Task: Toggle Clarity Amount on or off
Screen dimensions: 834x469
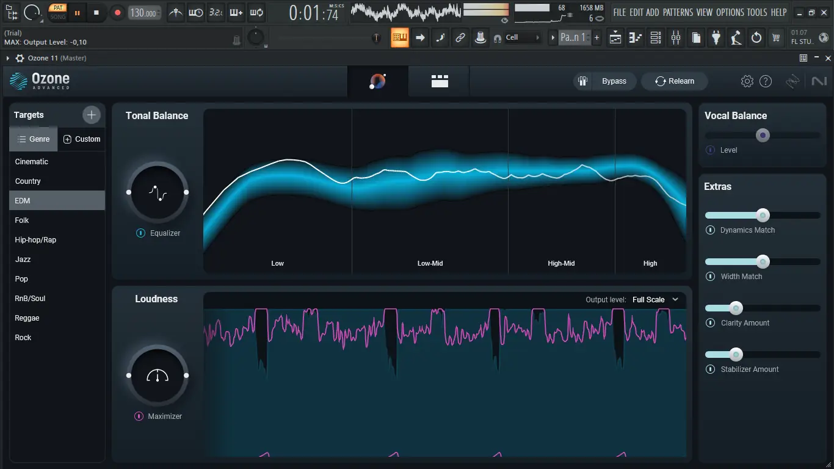Action: [x=710, y=323]
